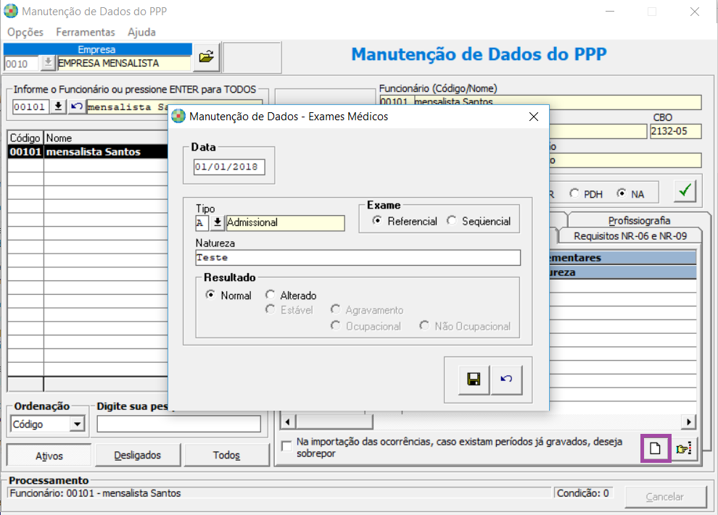Click the CBO field 2132-05
Image resolution: width=718 pixels, height=515 pixels.
(675, 131)
